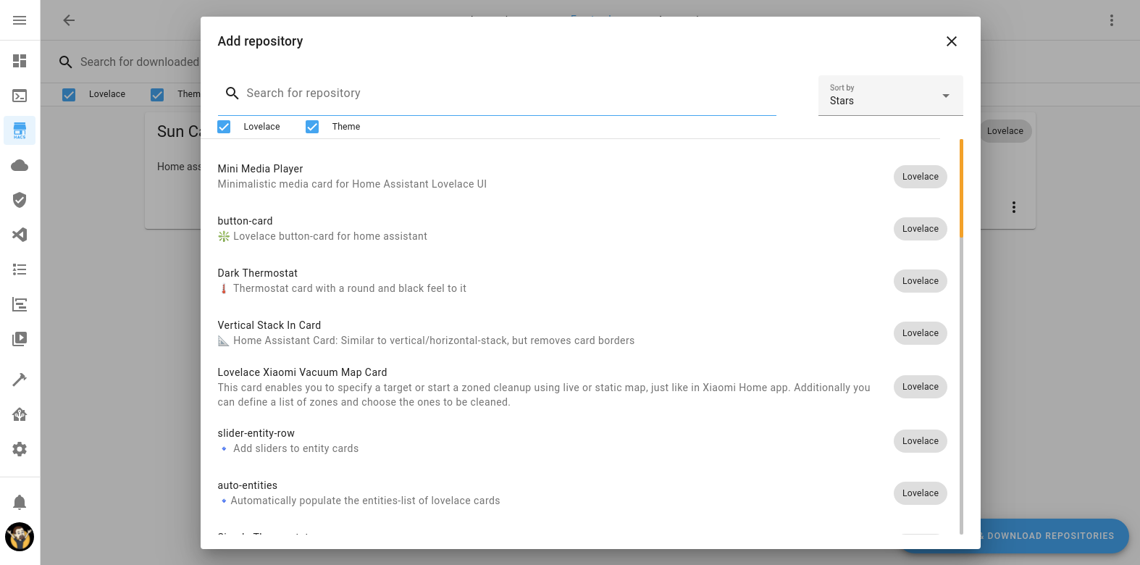Open the hamburger sidebar menu
Screen dimensions: 1140x565
tap(20, 20)
